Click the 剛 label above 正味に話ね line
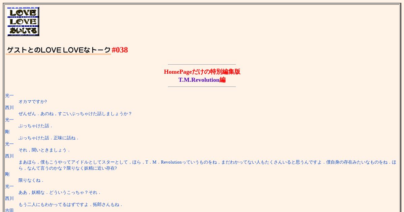The width and height of the screenshot is (404, 212). click(x=7, y=132)
